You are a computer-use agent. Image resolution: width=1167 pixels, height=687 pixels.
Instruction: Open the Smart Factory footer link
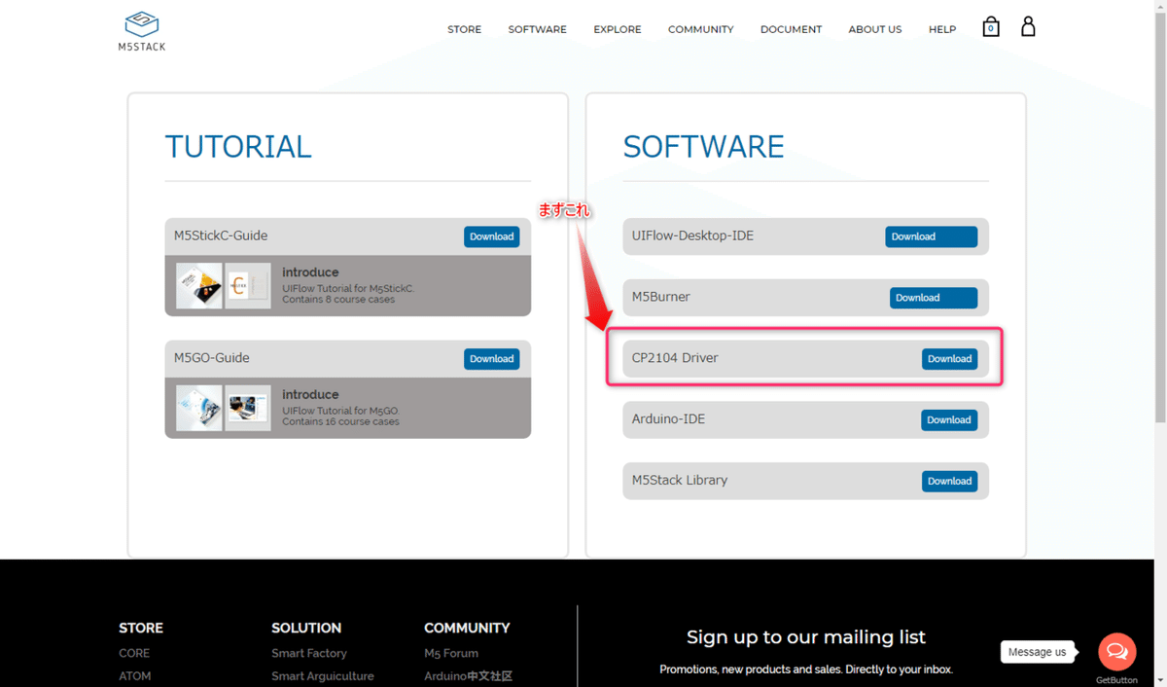[309, 653]
